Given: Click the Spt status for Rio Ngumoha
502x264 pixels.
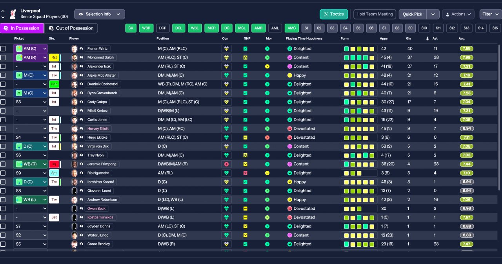Looking at the screenshot, I should (54, 173).
